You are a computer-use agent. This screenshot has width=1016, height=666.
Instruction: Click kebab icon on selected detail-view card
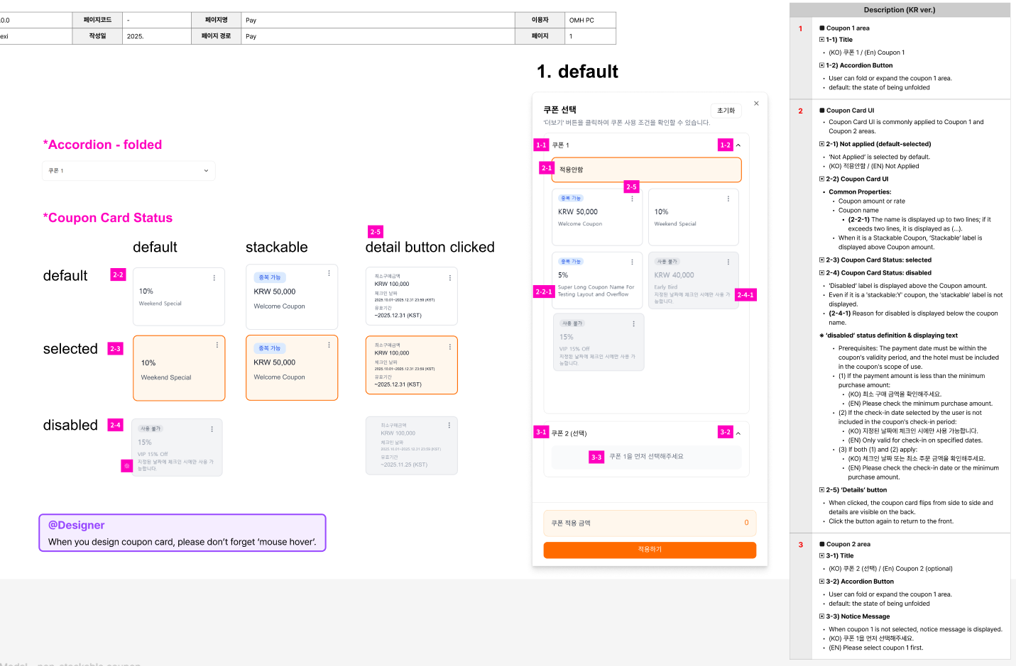(x=449, y=347)
